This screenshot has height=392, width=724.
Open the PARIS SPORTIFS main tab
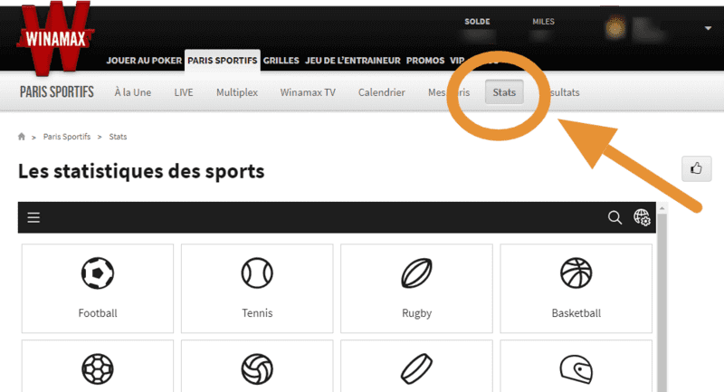(222, 61)
